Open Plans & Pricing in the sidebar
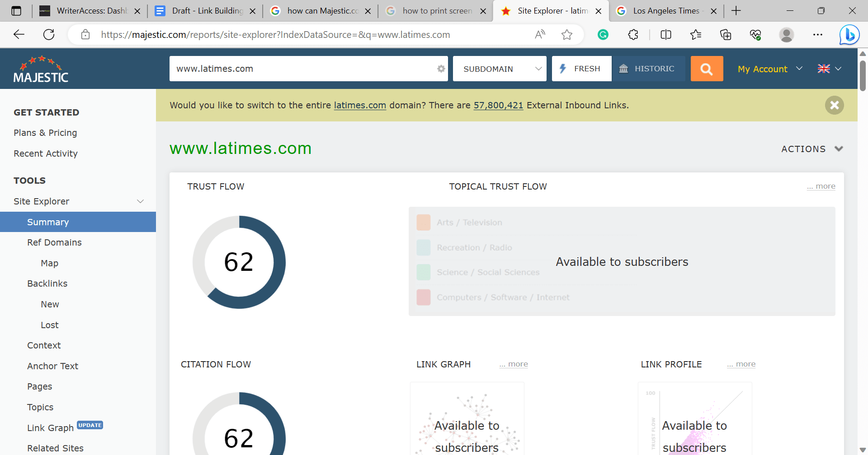This screenshot has width=868, height=455. (45, 133)
